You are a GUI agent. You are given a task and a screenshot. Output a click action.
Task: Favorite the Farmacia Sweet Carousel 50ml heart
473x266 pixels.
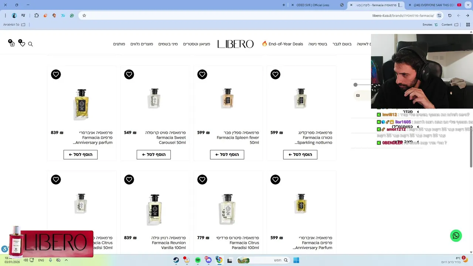point(129,74)
